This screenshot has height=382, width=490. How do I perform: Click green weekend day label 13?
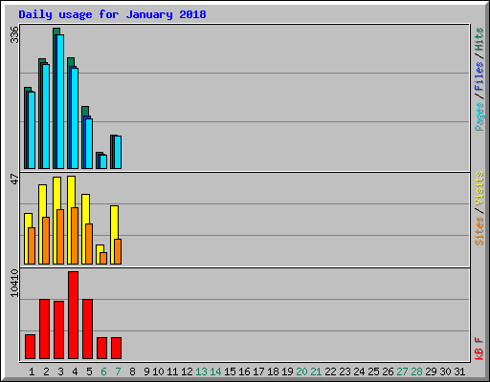tap(201, 371)
